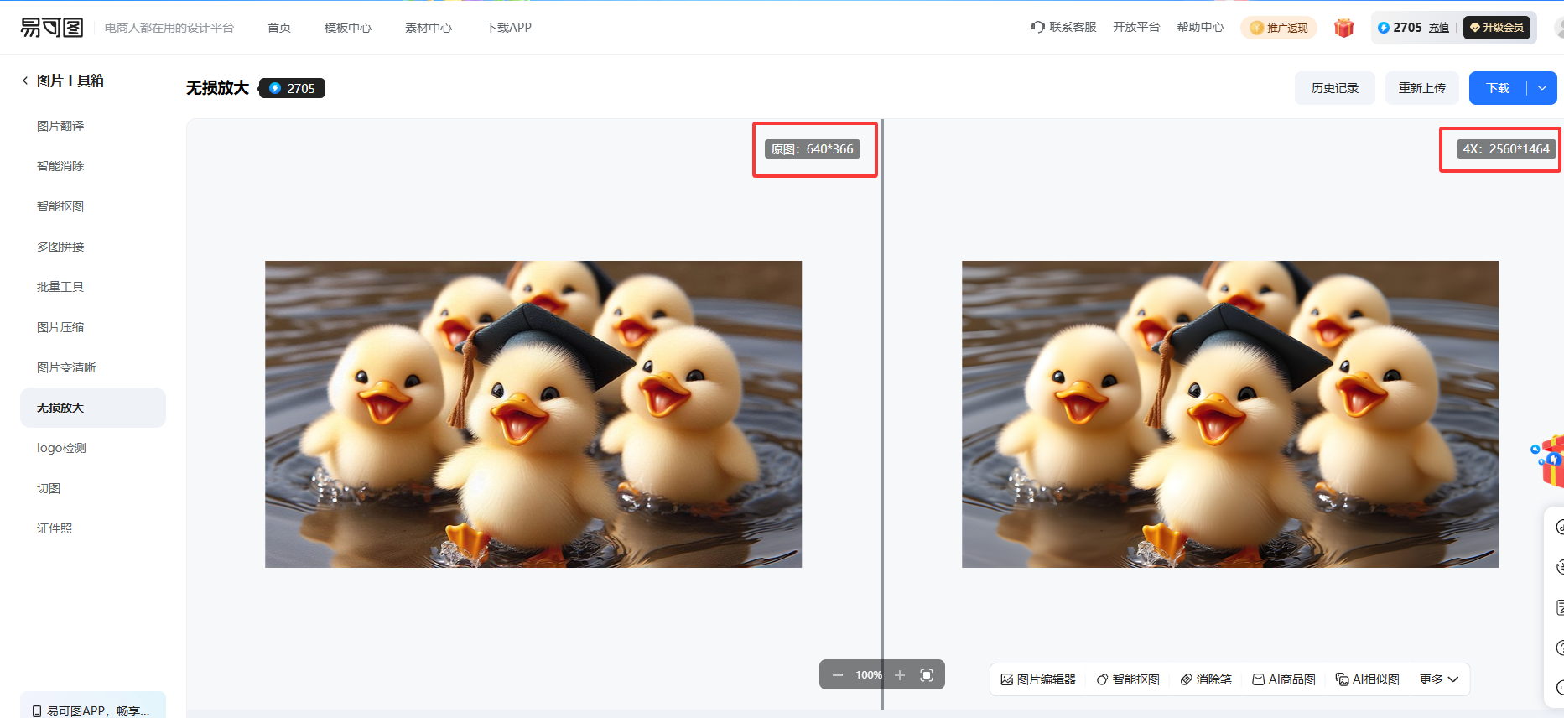Open the arrow dropdown beside 下载
The width and height of the screenshot is (1564, 718).
click(x=1542, y=88)
